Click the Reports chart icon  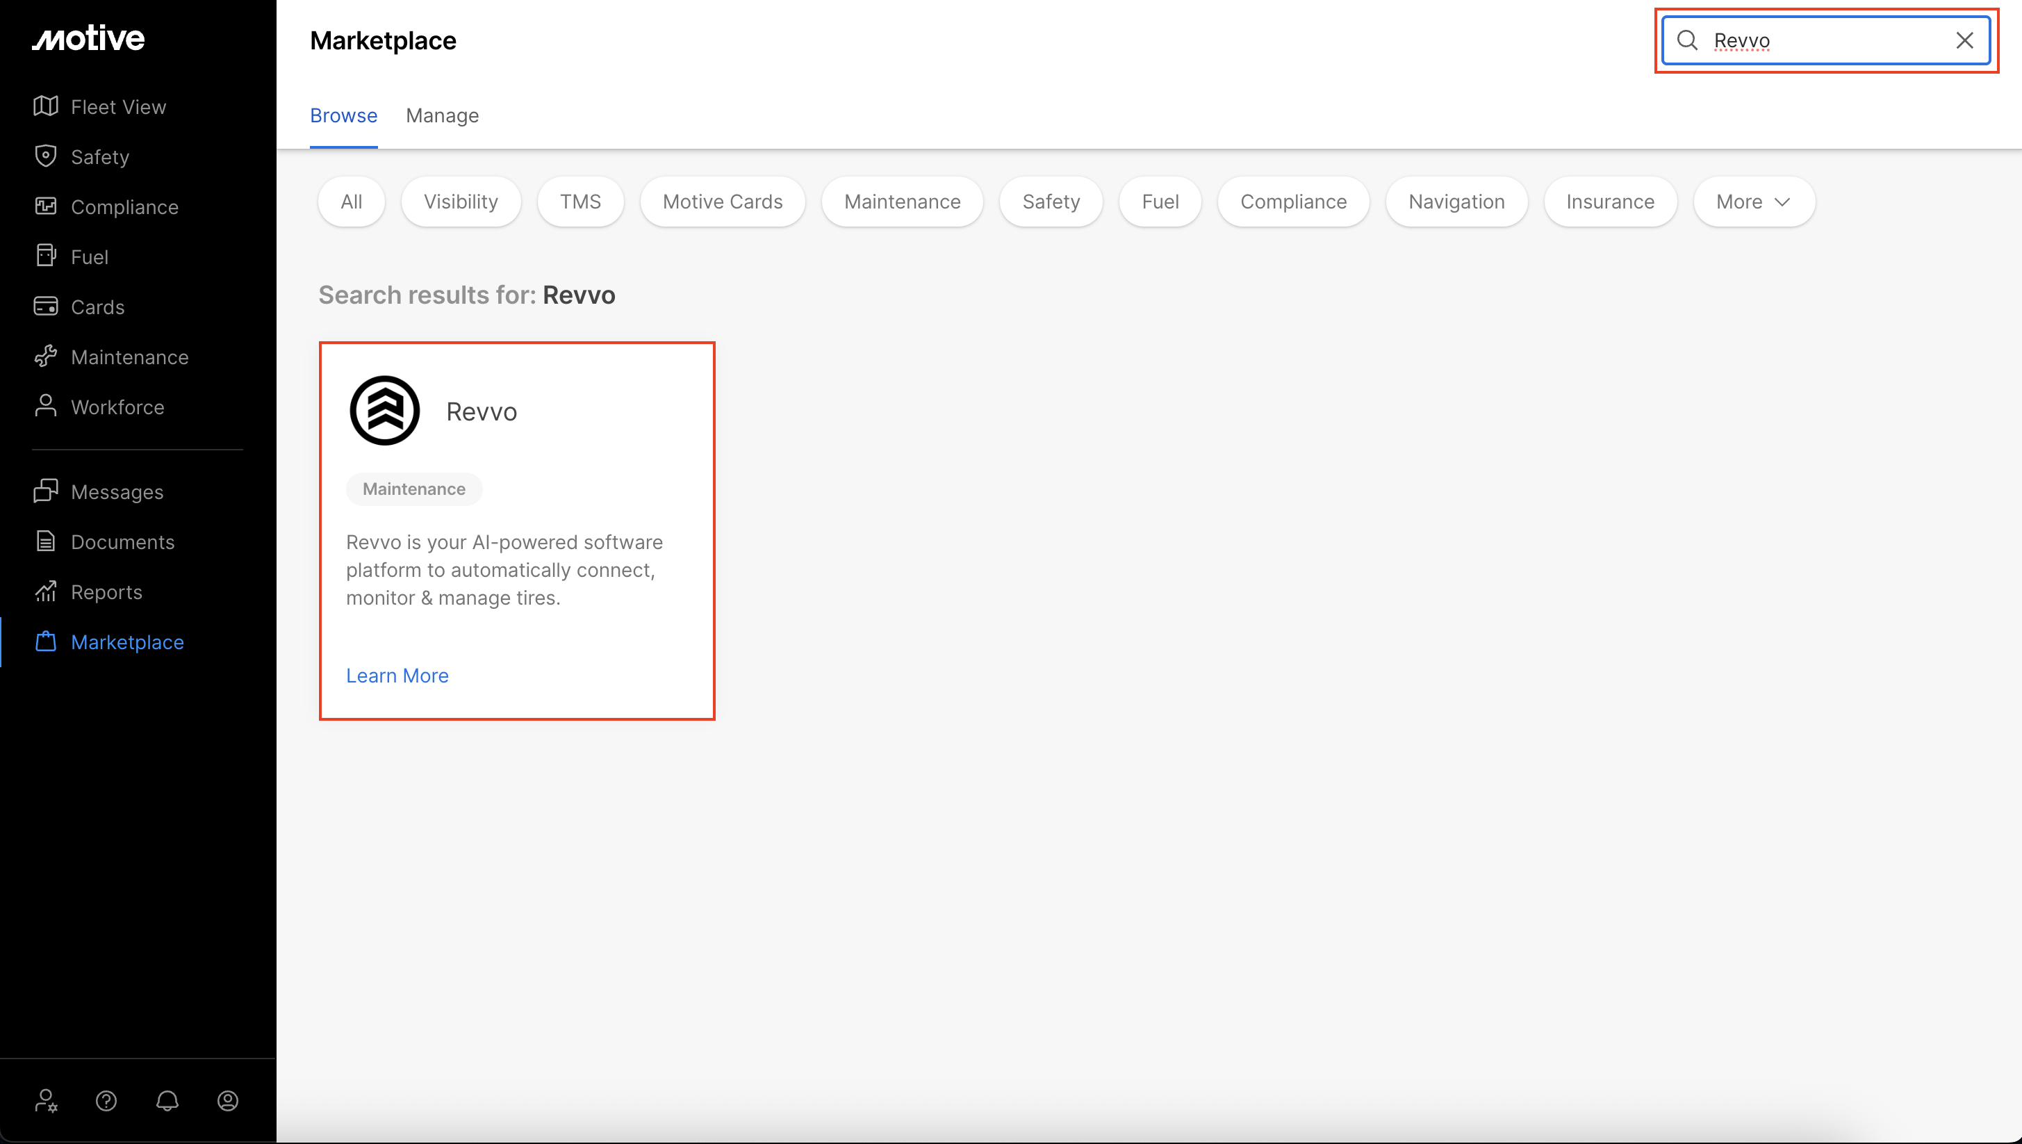tap(46, 591)
